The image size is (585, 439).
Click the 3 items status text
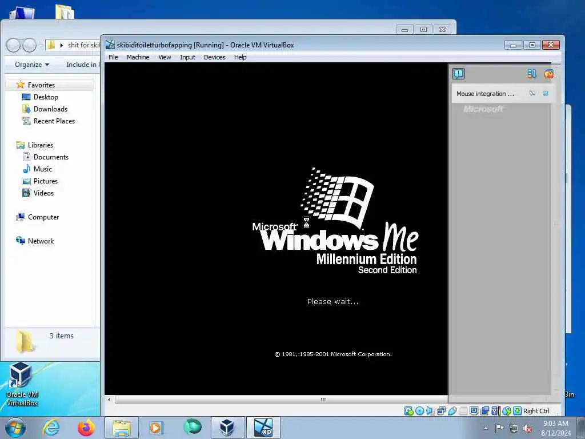(62, 336)
